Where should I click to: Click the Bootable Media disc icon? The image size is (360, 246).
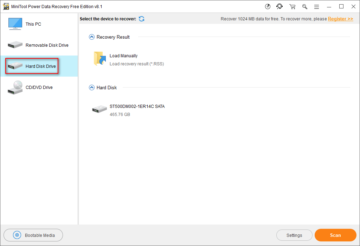17,235
